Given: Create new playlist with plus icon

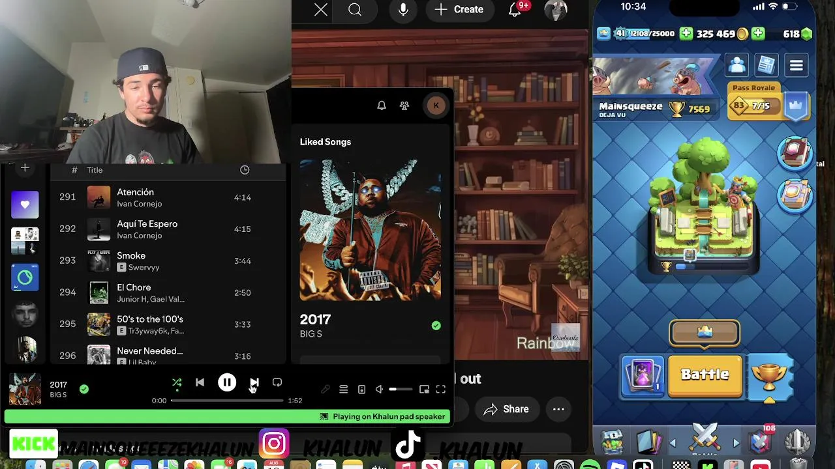Looking at the screenshot, I should tap(25, 168).
